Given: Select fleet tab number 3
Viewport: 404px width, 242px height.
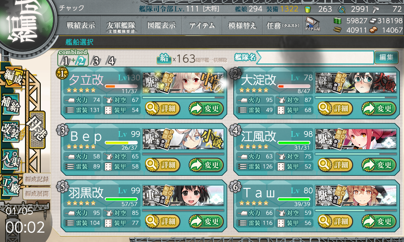Looking at the screenshot, I should point(96,61).
